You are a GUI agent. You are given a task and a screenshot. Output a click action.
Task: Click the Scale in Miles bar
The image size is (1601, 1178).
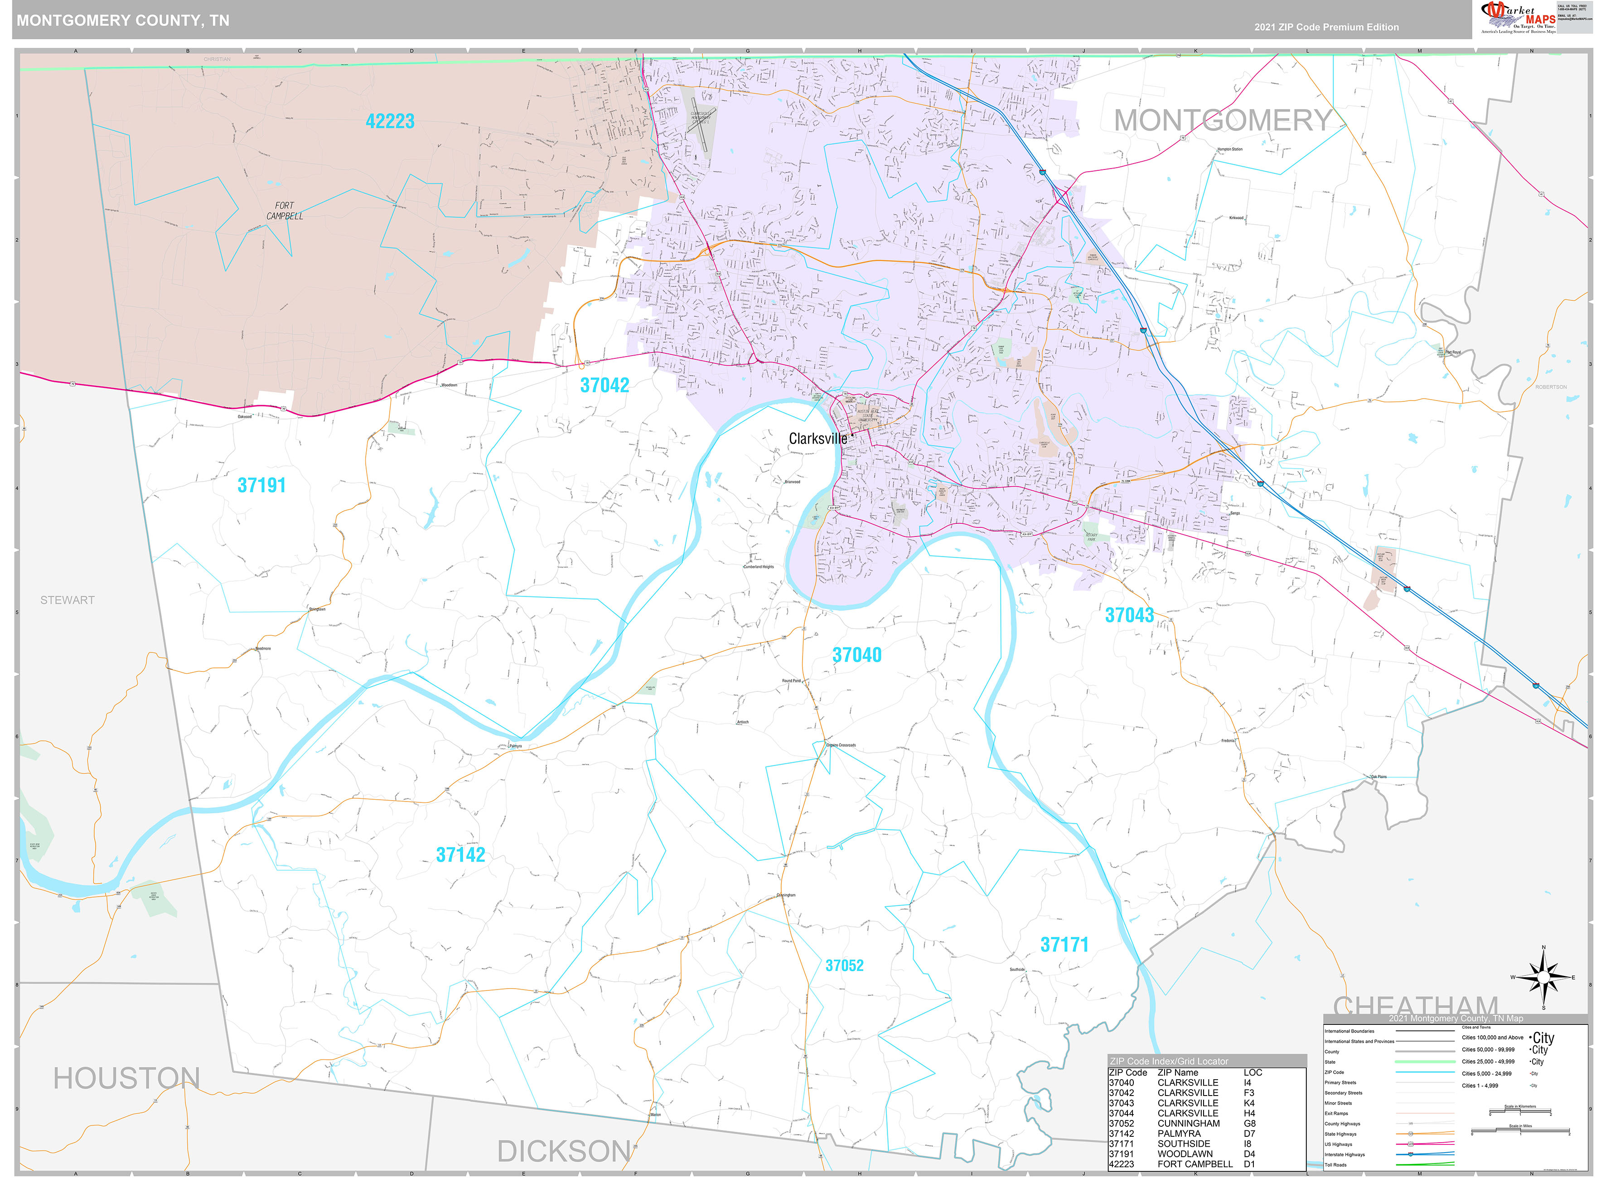pyautogui.click(x=1520, y=1130)
